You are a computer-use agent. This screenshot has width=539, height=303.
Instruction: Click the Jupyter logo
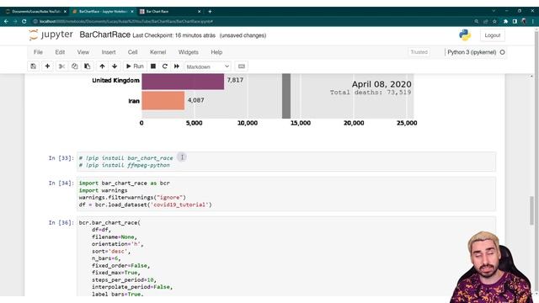(x=51, y=35)
